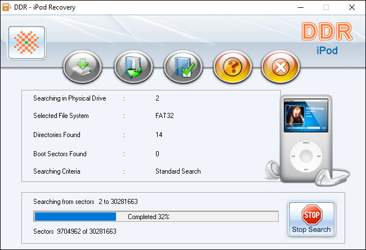Click the Stop Search button
This screenshot has width=366, height=250.
311,219
